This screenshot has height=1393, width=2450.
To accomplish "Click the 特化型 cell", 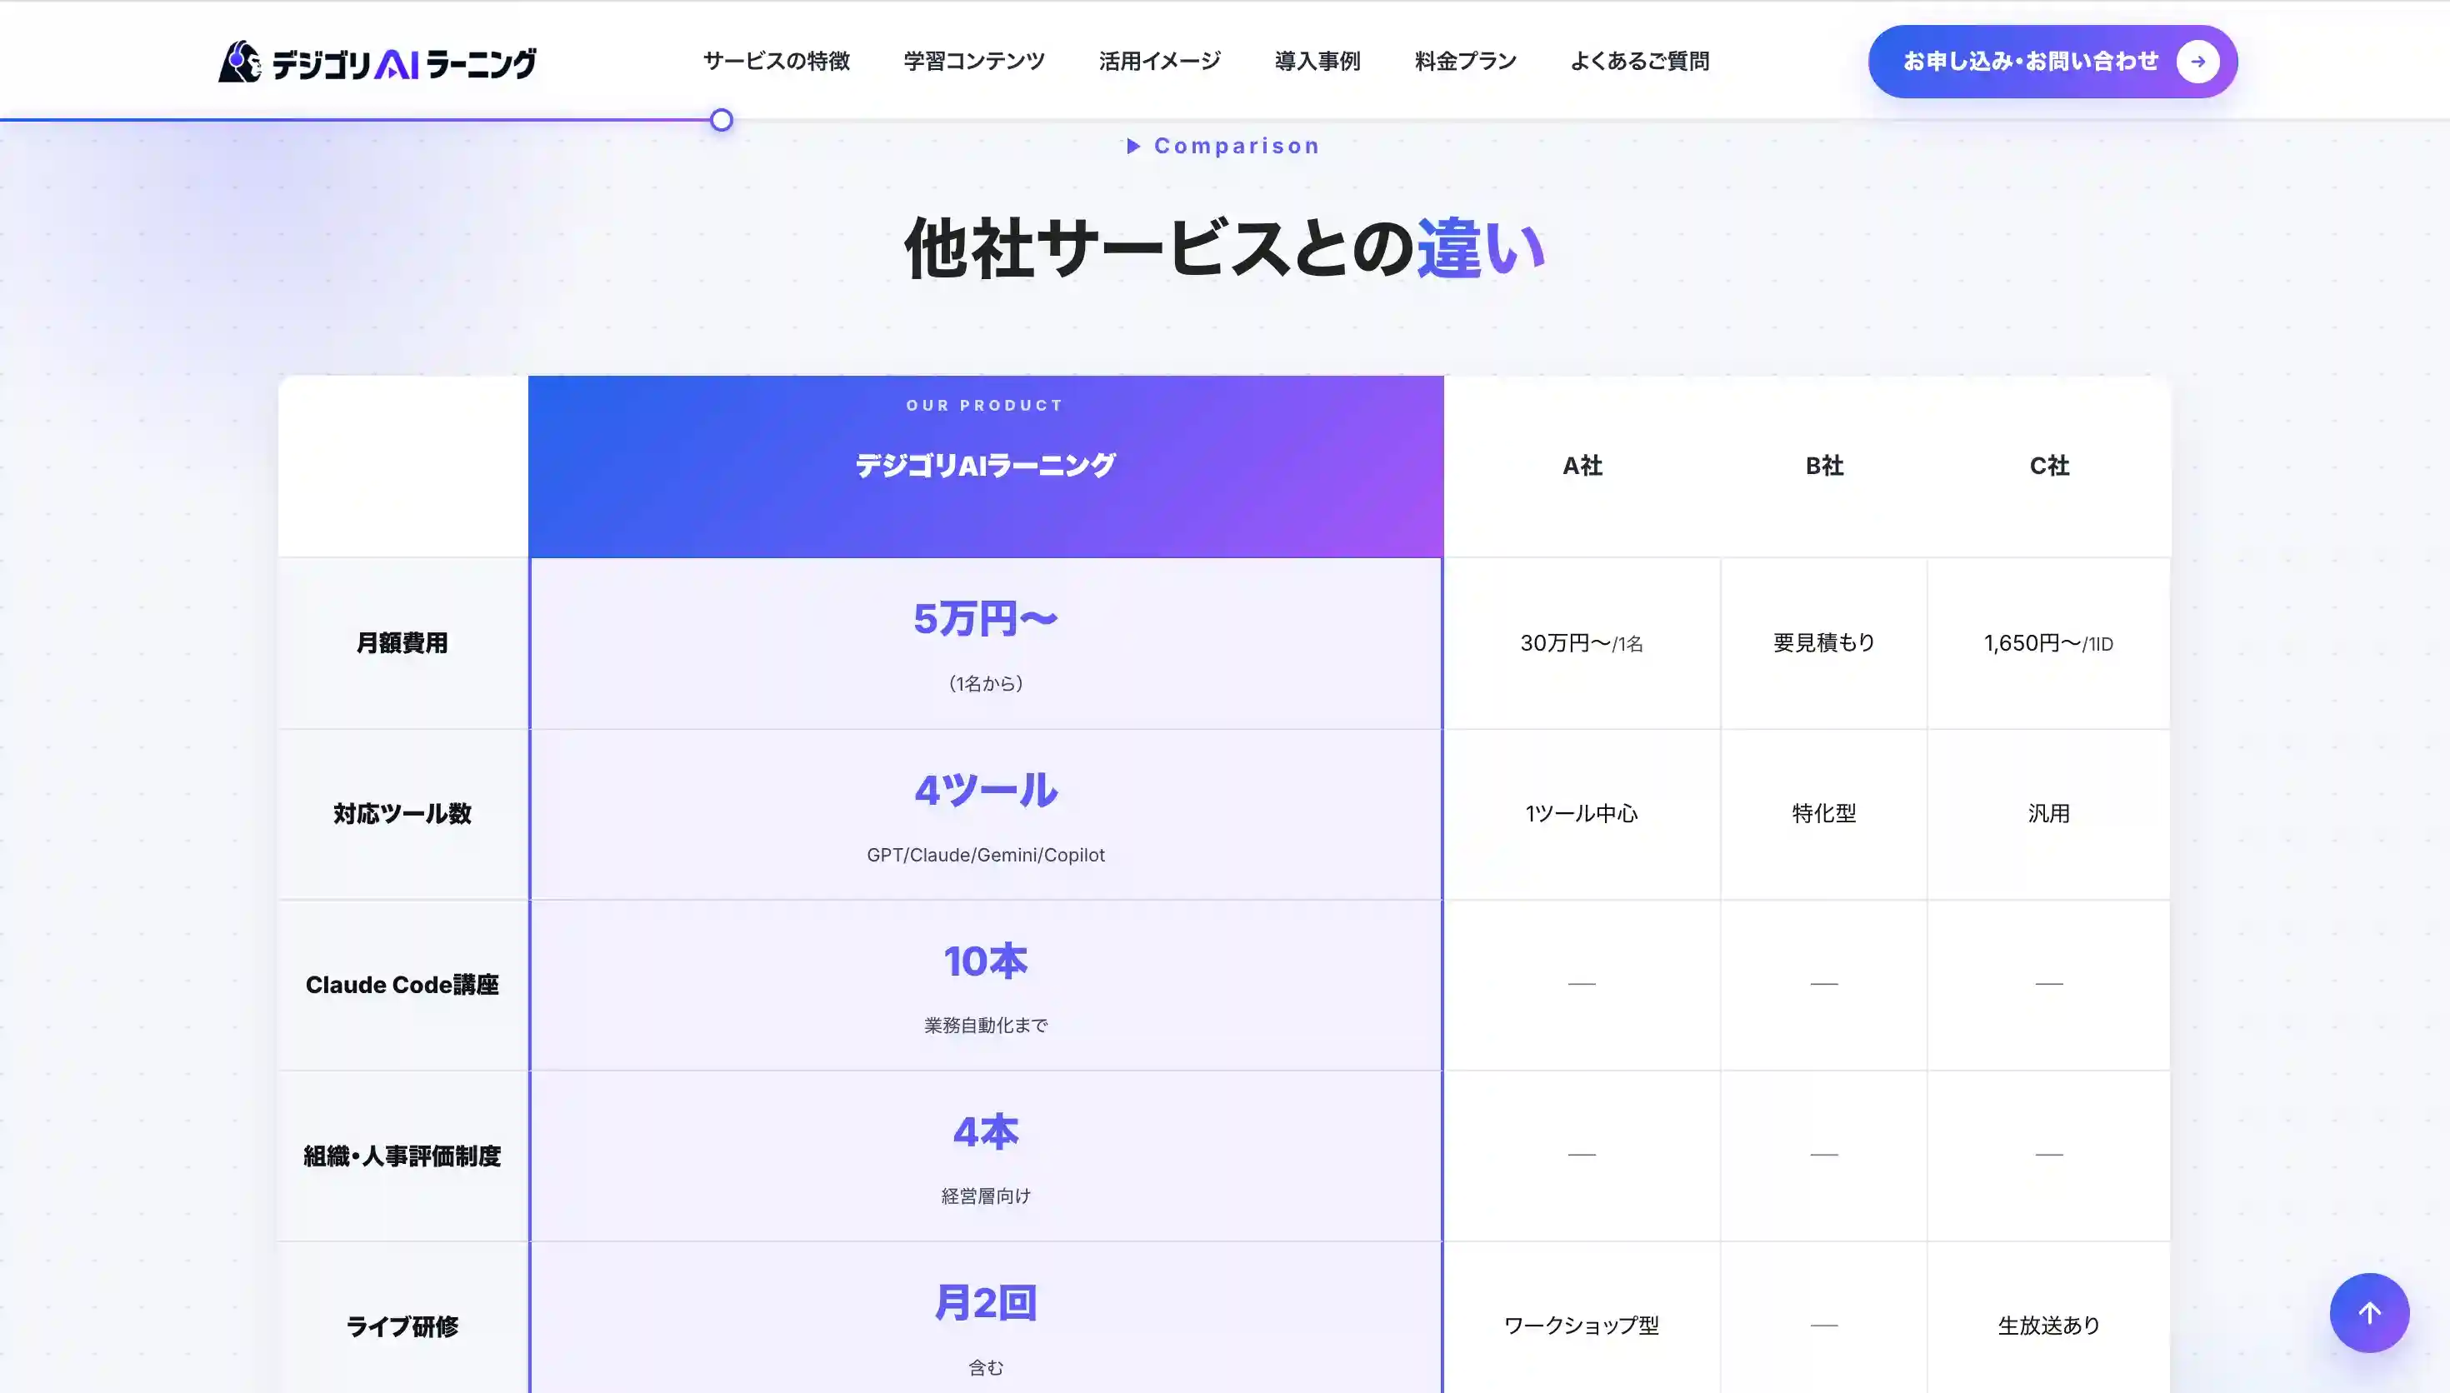I will click(x=1823, y=813).
